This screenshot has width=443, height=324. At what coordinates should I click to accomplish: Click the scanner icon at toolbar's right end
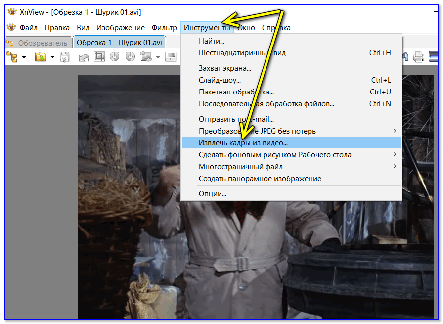tap(435, 57)
